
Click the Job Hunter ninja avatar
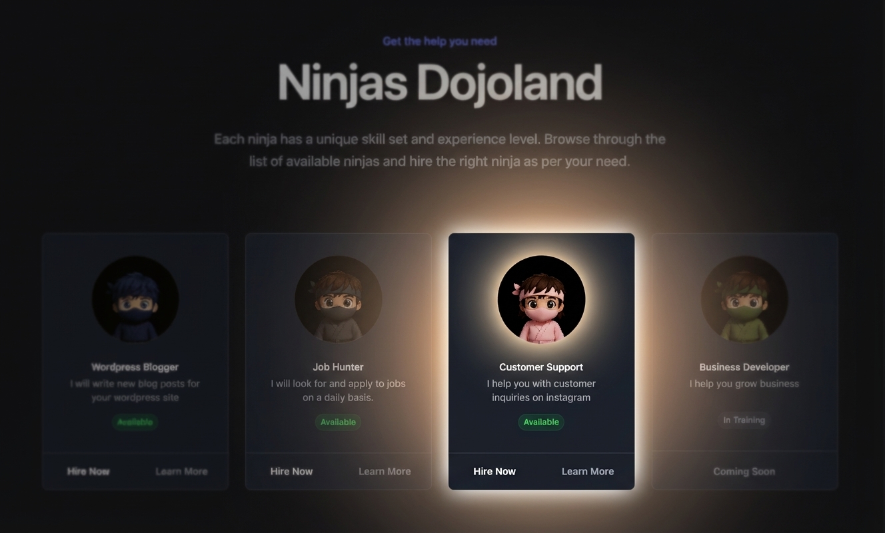click(339, 299)
